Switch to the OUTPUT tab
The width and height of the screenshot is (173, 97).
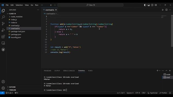pyautogui.click(x=57, y=71)
